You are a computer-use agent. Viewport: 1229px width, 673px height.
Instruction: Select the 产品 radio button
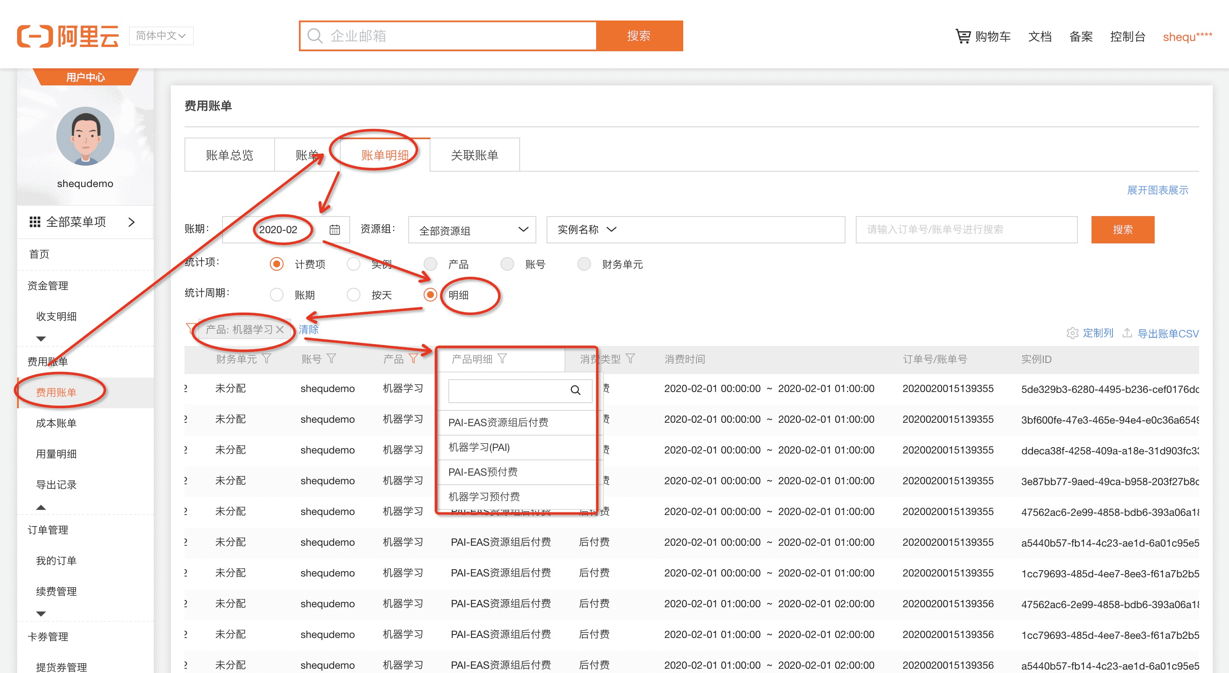[x=430, y=264]
